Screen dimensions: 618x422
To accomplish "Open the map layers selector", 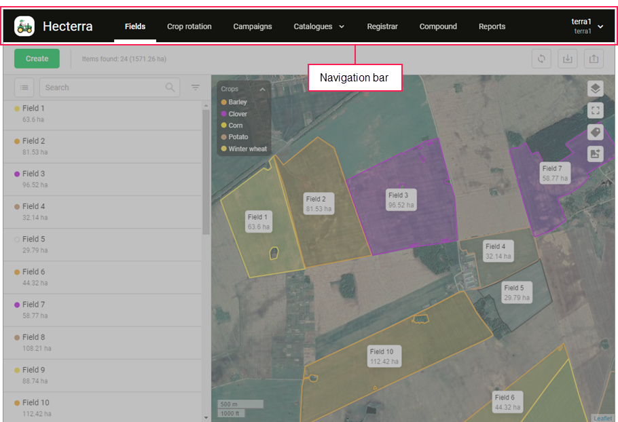I will point(595,89).
